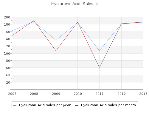Image resolution: width=149 pixels, height=119 pixels.
Task: Click the y-axis label 180
Action: coord(7,24)
